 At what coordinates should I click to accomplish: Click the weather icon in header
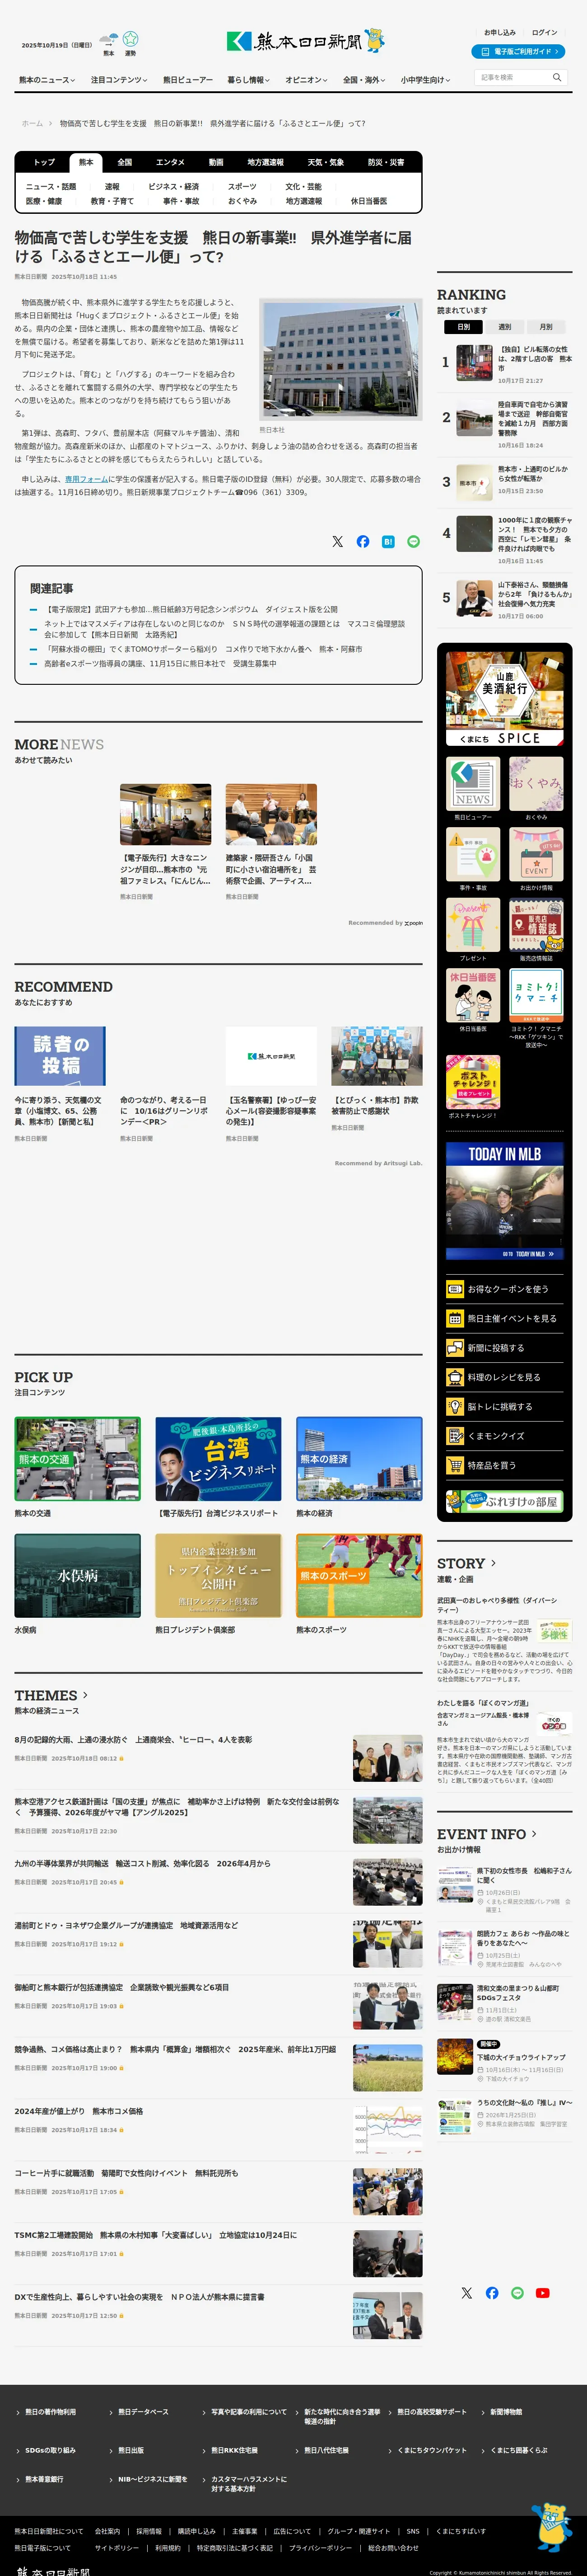coord(108,40)
